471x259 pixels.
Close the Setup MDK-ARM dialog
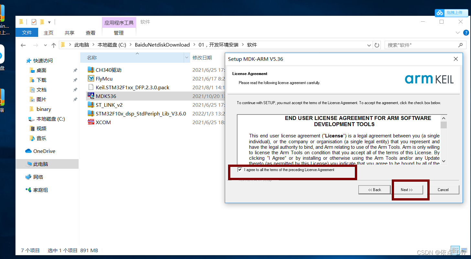coord(455,59)
